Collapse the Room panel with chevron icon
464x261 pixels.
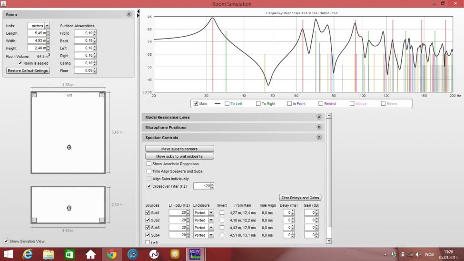click(128, 14)
